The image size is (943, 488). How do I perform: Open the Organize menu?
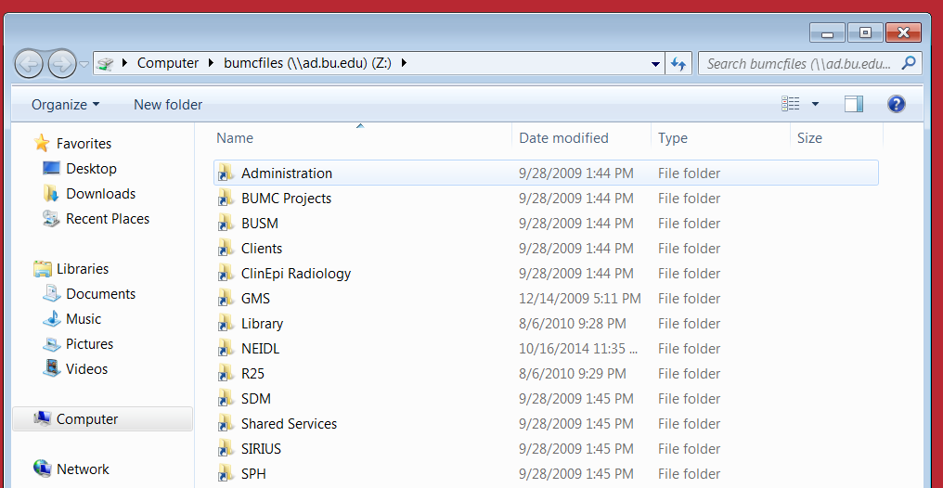click(x=66, y=105)
